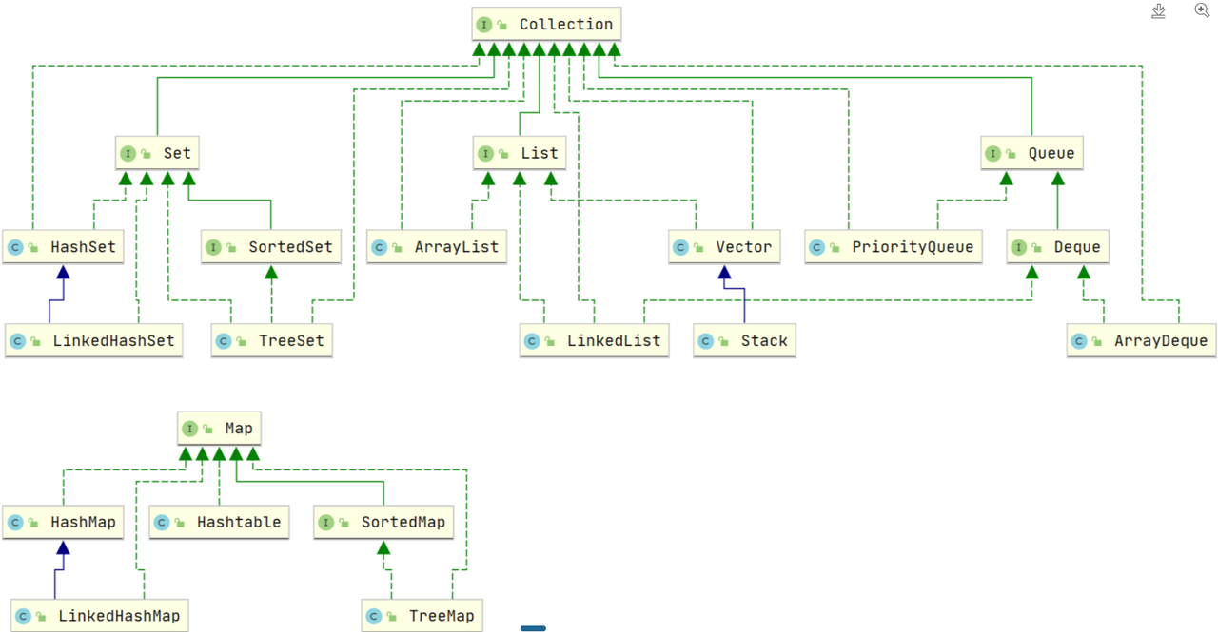The height and width of the screenshot is (632, 1218).
Task: Select the Vector label text
Action: click(x=744, y=247)
